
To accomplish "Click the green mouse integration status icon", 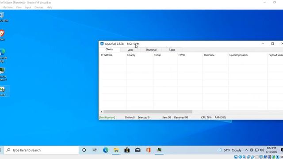I will 274,157.
